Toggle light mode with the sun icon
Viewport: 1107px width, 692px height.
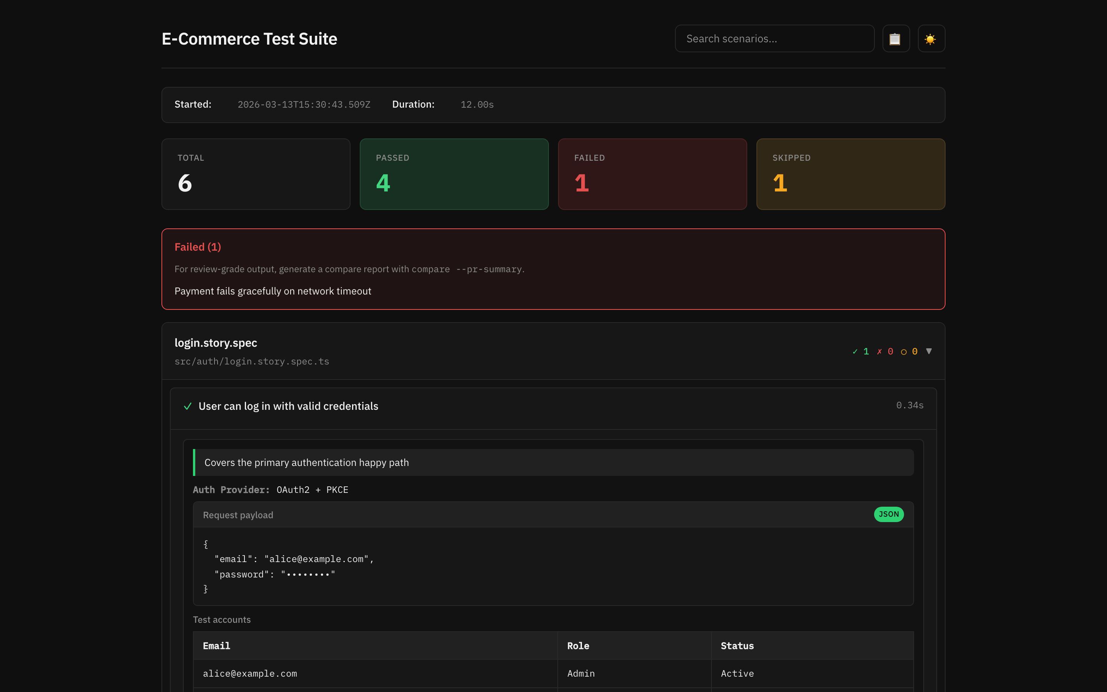[x=931, y=38]
